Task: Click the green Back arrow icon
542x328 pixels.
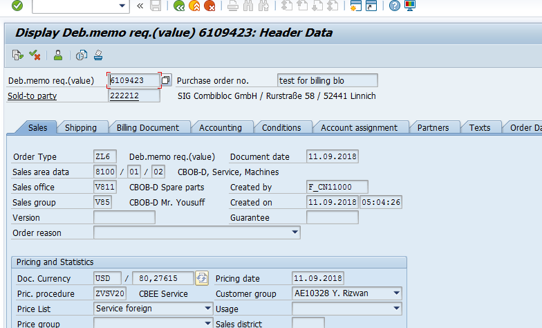Action: point(179,6)
